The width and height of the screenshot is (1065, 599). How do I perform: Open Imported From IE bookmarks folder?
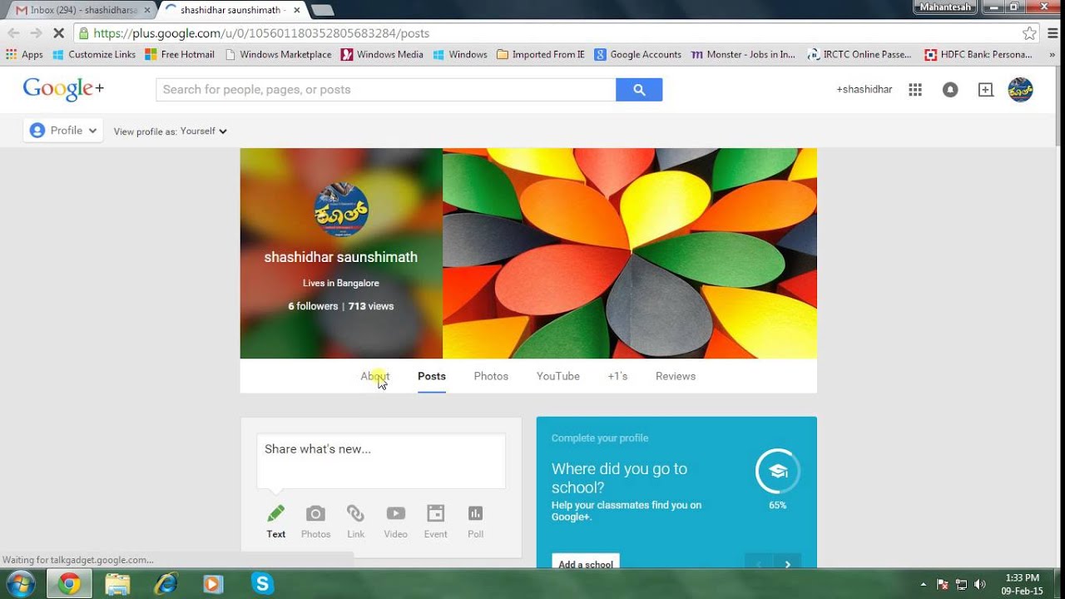coord(541,54)
